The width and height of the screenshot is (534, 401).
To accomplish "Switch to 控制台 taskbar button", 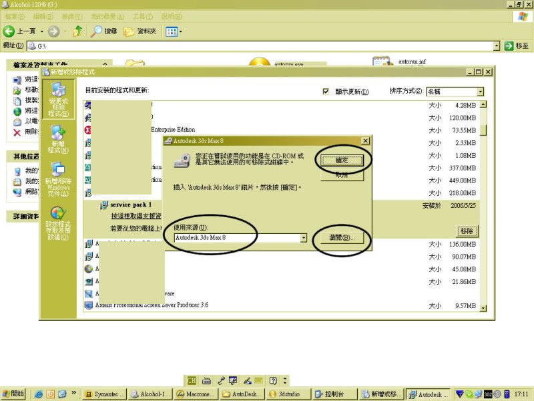I will (334, 394).
